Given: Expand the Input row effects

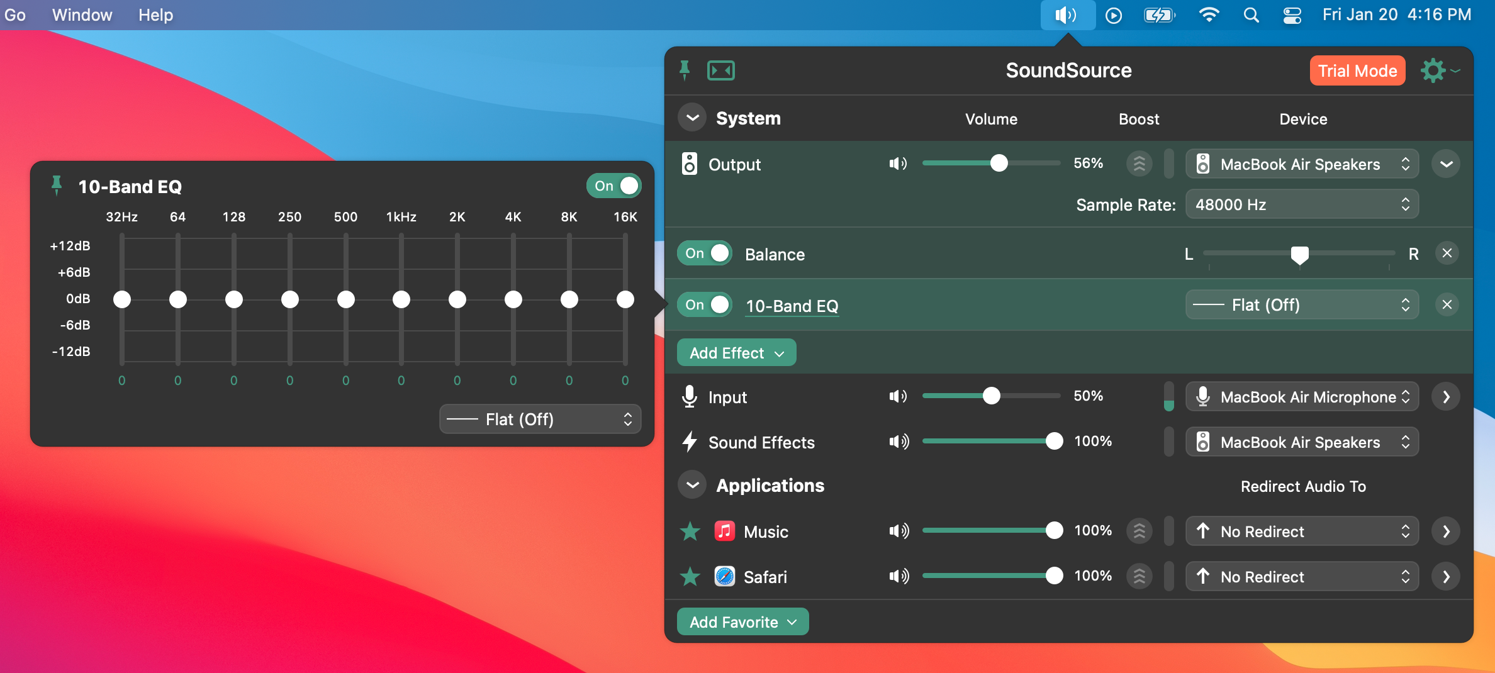Looking at the screenshot, I should (1446, 396).
